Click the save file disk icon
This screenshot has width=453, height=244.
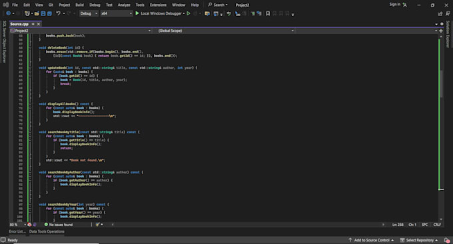coord(43,13)
